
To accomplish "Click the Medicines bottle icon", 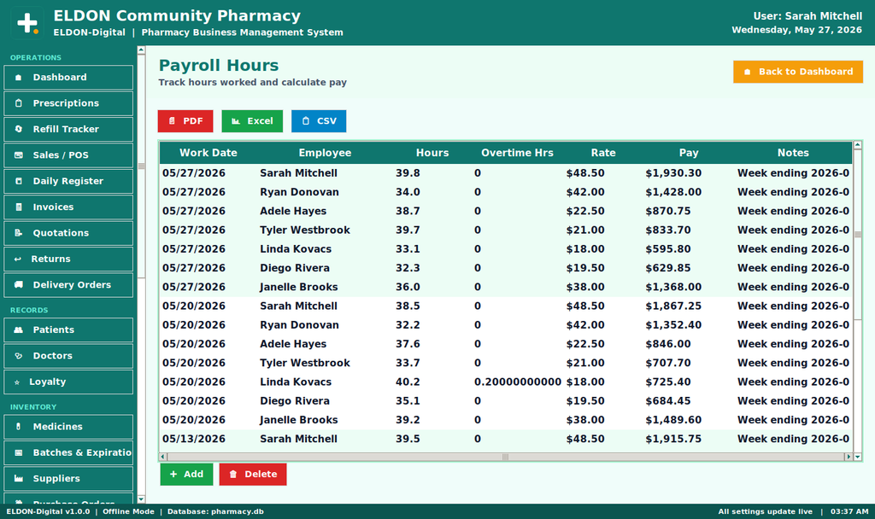I will (19, 427).
